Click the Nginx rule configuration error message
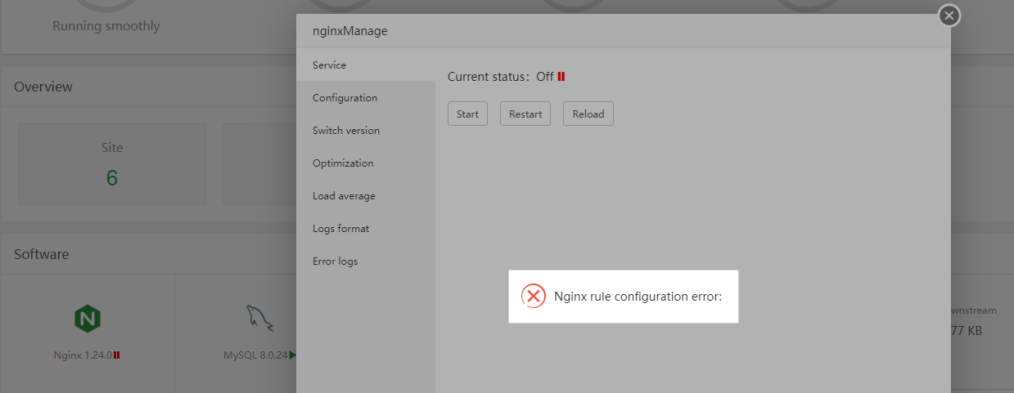The width and height of the screenshot is (1014, 393). click(x=638, y=297)
